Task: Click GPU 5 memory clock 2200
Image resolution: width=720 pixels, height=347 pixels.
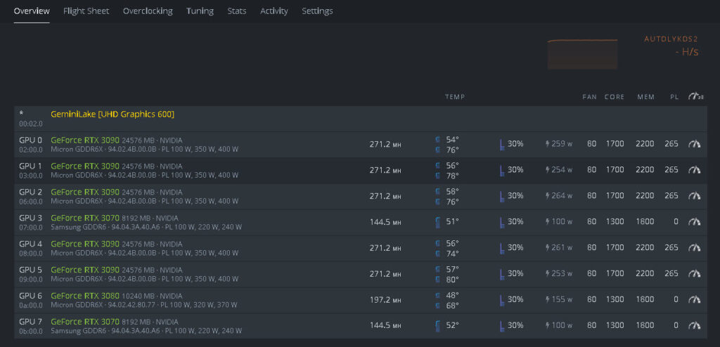Action: (x=645, y=273)
